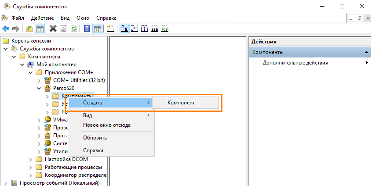The image size is (371, 186).
Task: Select the last toolbar view icon
Action: 165,29
